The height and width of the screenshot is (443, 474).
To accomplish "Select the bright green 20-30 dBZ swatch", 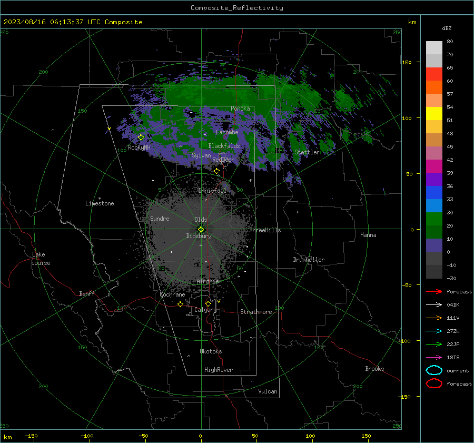I will click(x=434, y=219).
